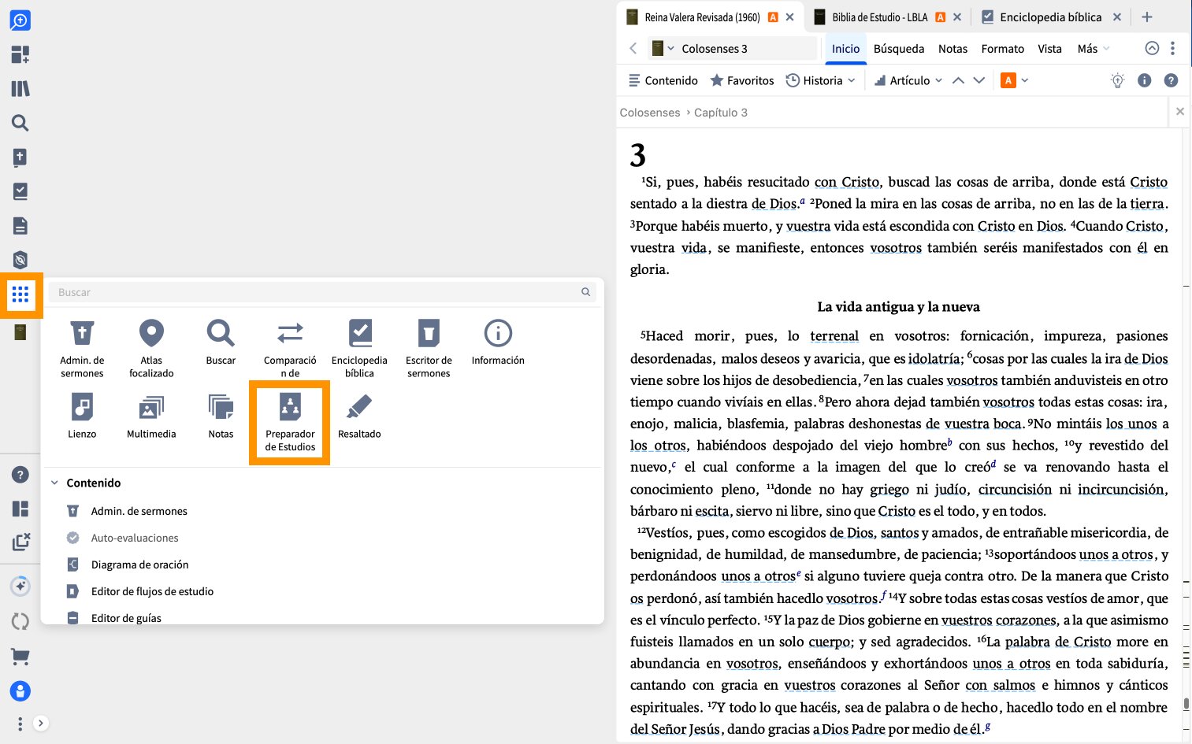
Task: Open the Historia dropdown
Action: [821, 80]
